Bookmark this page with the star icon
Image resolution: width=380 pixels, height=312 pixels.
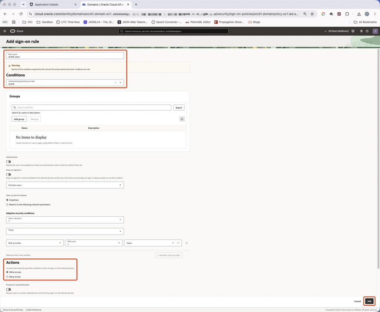coord(312,14)
